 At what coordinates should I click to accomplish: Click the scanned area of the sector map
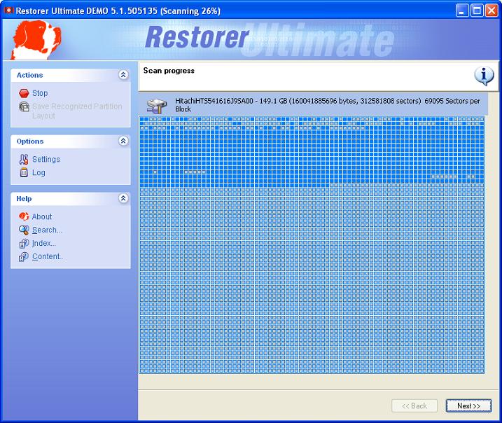312,151
